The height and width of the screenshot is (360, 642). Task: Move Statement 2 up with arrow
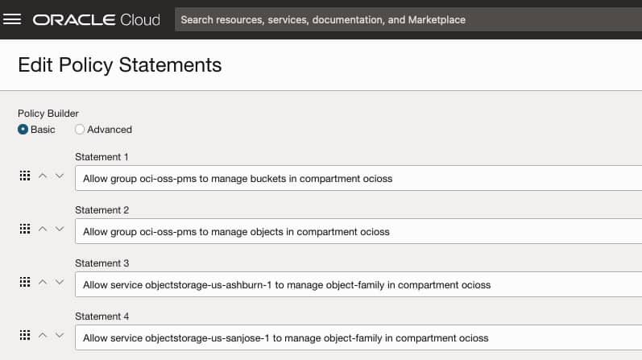[43, 230]
